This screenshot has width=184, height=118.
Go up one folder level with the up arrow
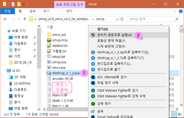(25, 19)
